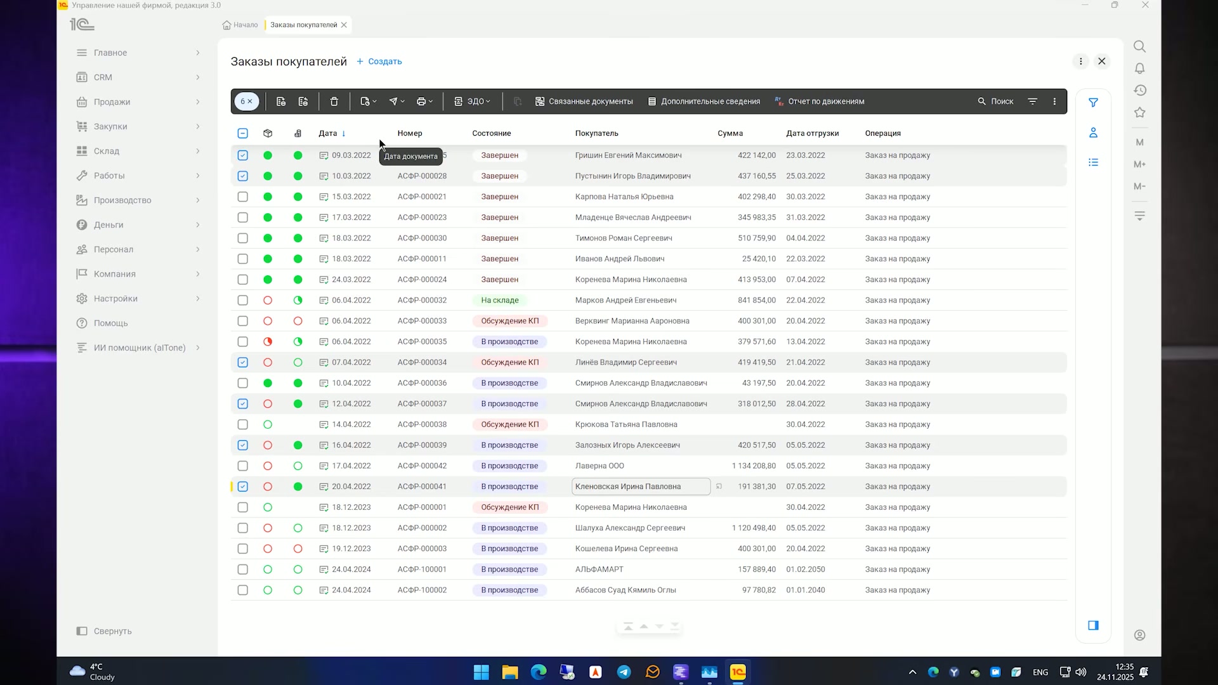
Task: Click the M+ calculator memory icon
Action: click(1139, 164)
